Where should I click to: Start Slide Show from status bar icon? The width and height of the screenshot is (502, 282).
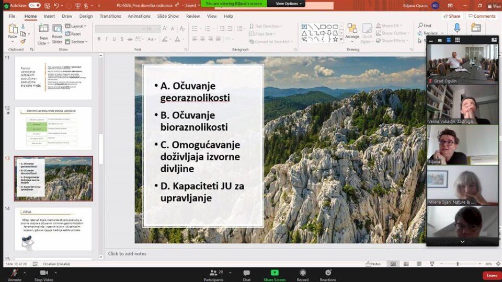click(432, 264)
